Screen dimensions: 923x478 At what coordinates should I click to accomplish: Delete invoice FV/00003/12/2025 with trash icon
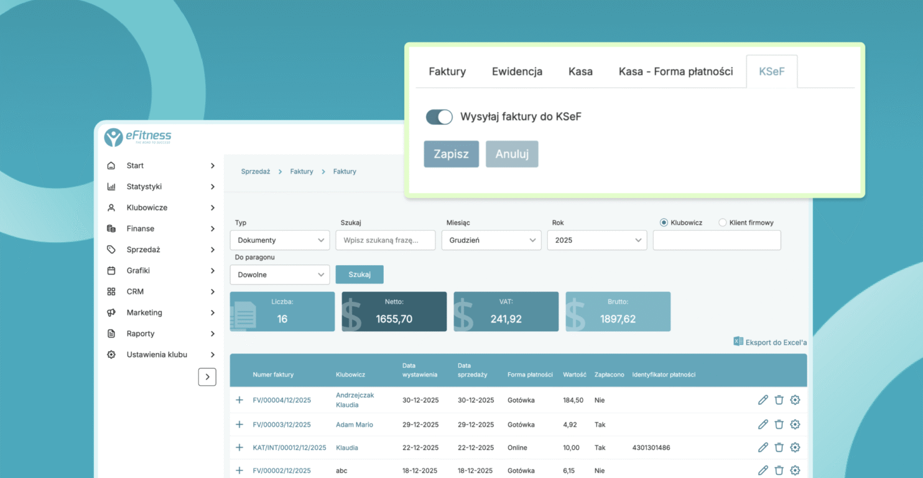779,424
